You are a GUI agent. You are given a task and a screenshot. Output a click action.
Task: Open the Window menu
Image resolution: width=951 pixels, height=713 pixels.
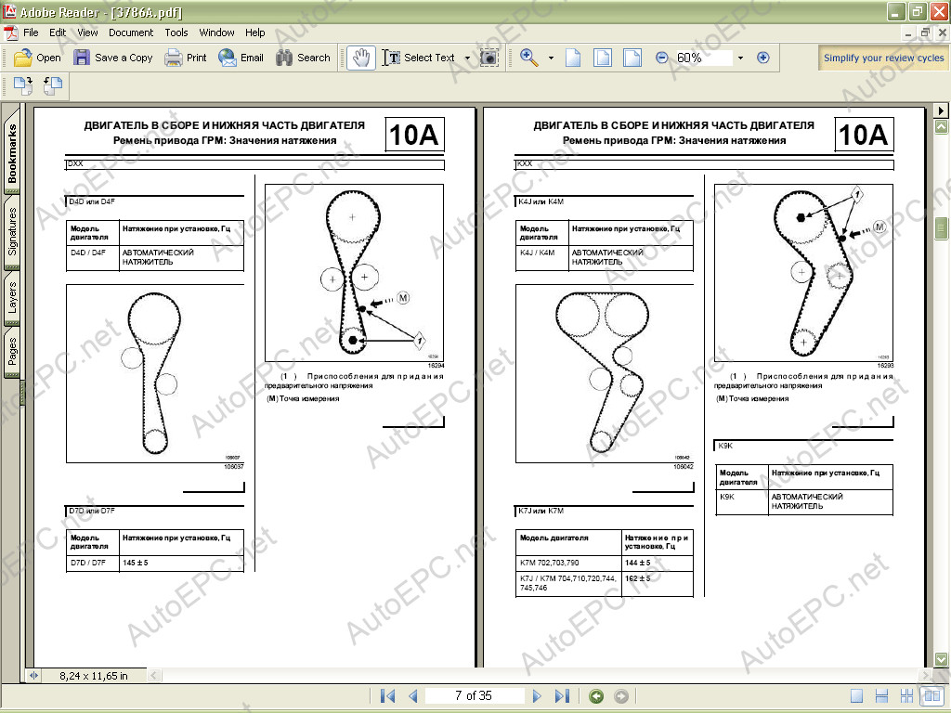(x=216, y=32)
